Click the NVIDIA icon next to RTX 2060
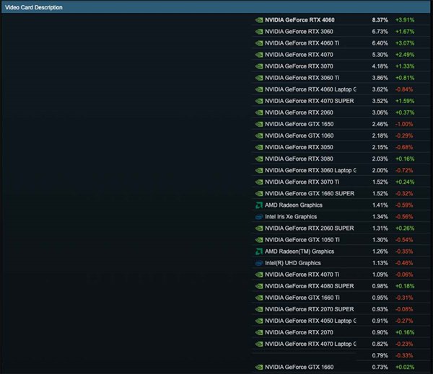Viewport: 433px width, 374px height. 259,113
